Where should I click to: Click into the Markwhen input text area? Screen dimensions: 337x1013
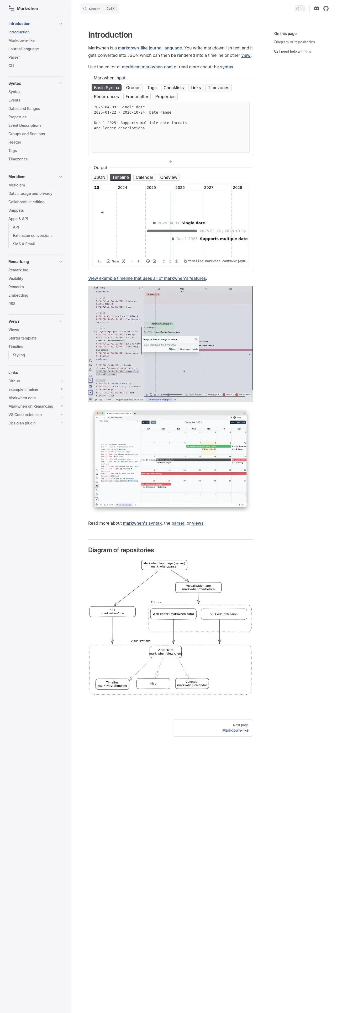[x=170, y=127]
